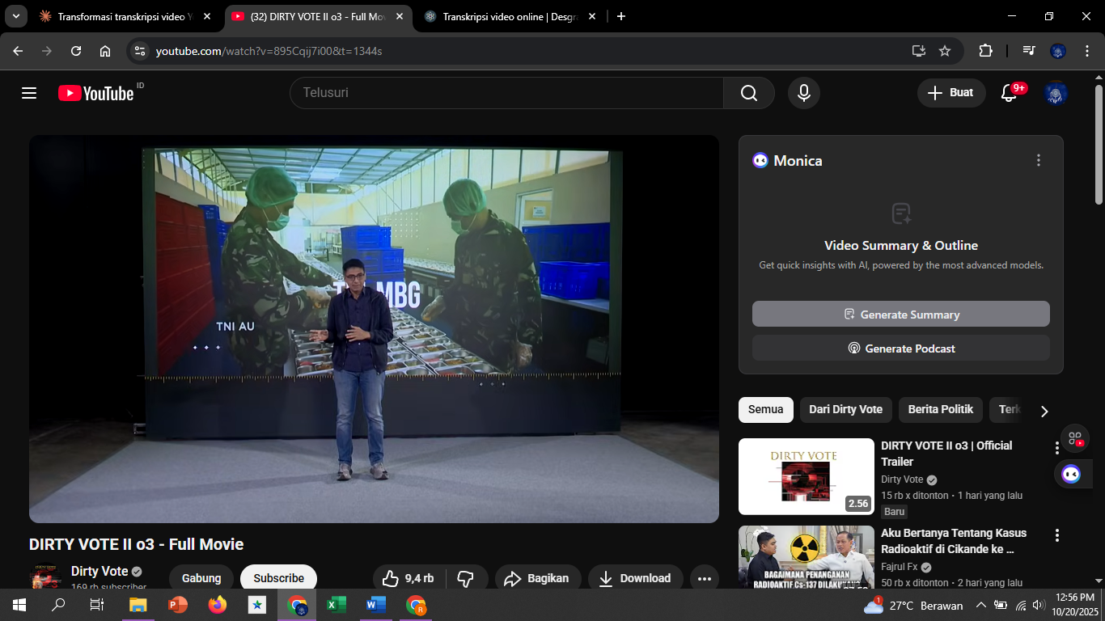
Task: Switch to Transkripsi video online tab
Action: 510,16
